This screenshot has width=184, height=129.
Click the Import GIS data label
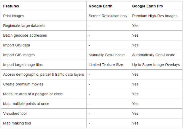[16, 45]
